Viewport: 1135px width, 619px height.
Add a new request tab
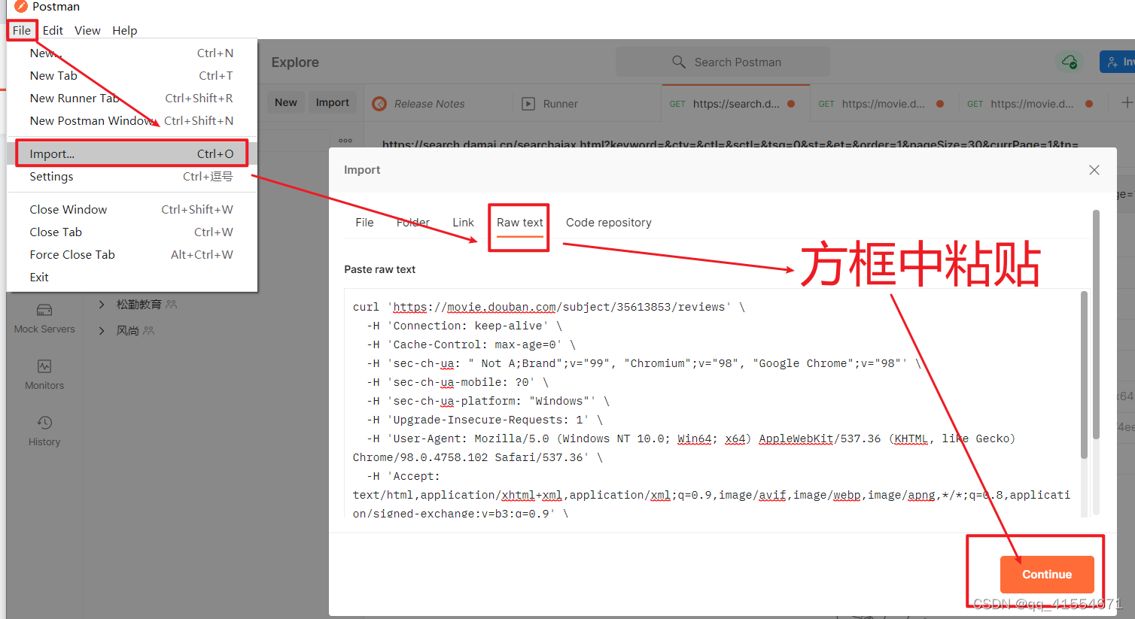click(1127, 102)
